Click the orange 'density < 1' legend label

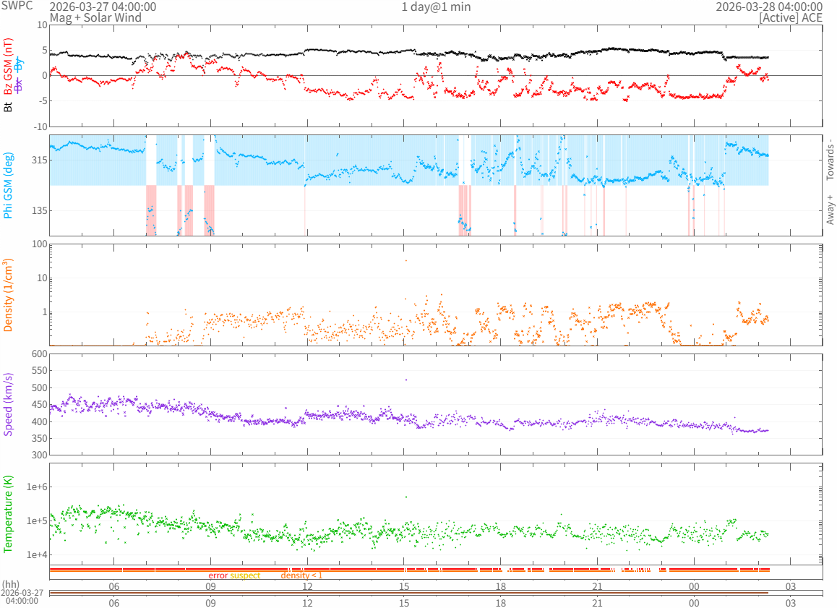301,575
